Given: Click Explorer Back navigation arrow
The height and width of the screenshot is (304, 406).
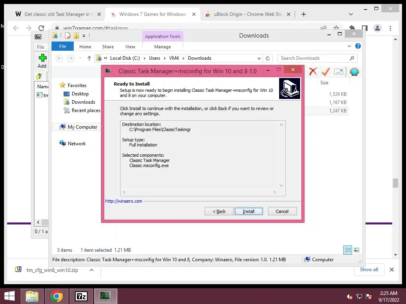Looking at the screenshot, I should (59, 58).
